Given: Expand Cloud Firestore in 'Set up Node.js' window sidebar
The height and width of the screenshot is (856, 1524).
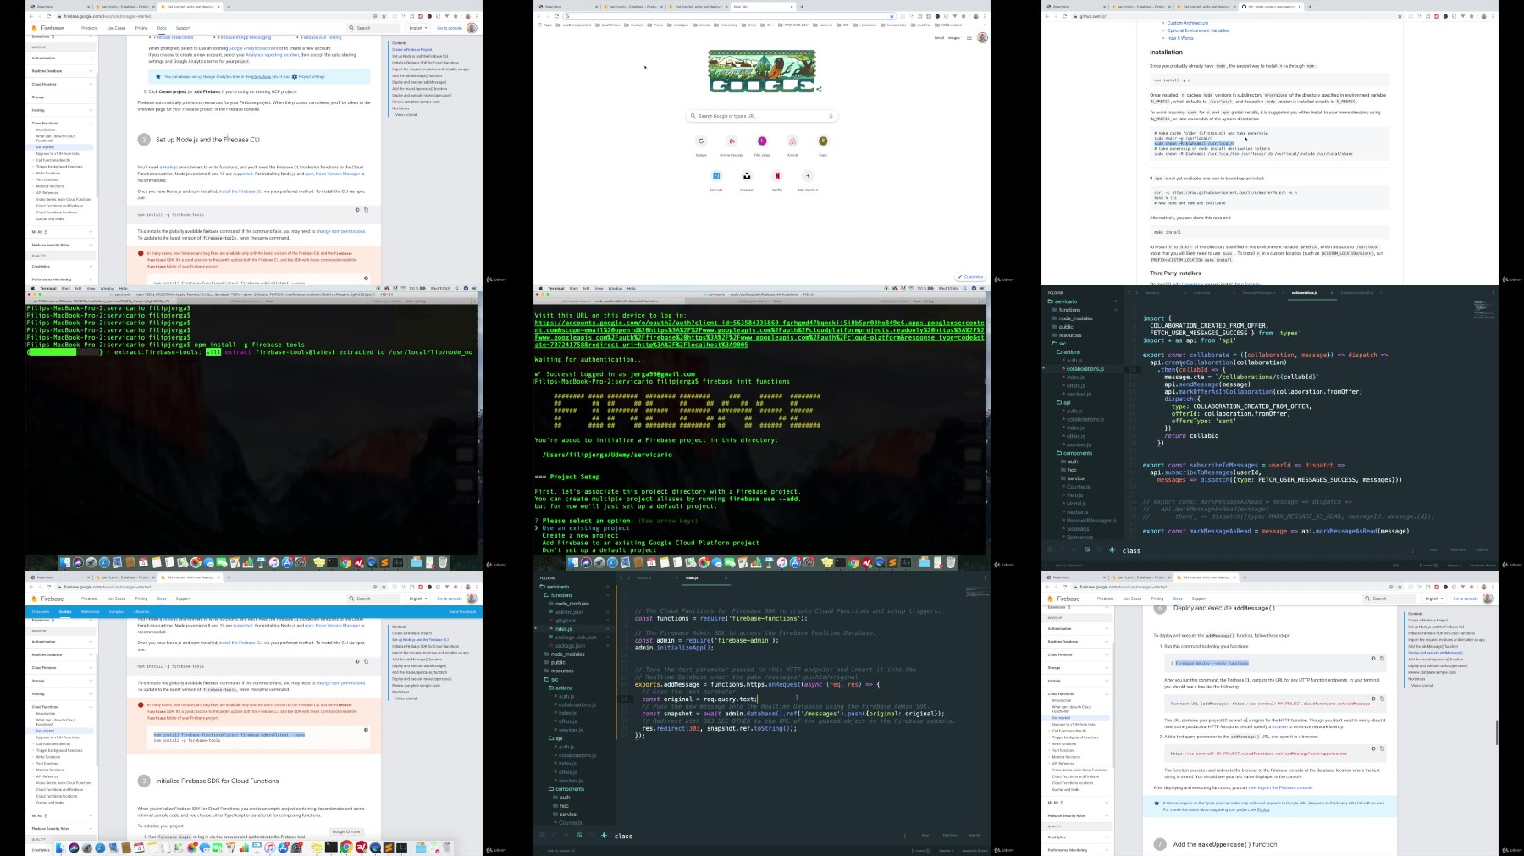Looking at the screenshot, I should tap(91, 84).
